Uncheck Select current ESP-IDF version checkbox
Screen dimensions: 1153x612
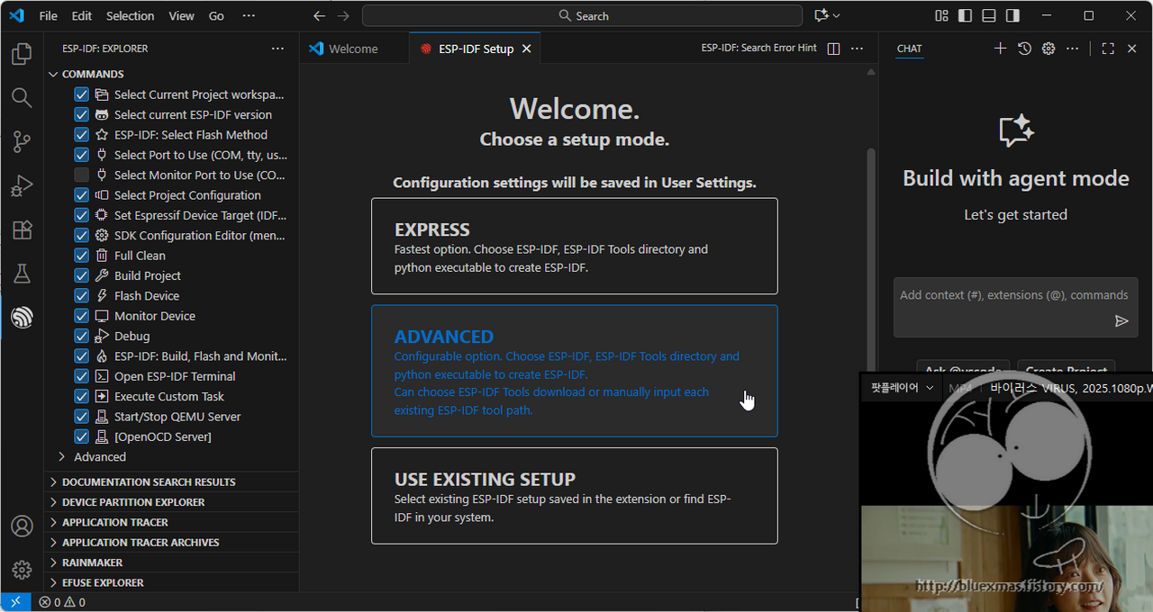tap(81, 114)
